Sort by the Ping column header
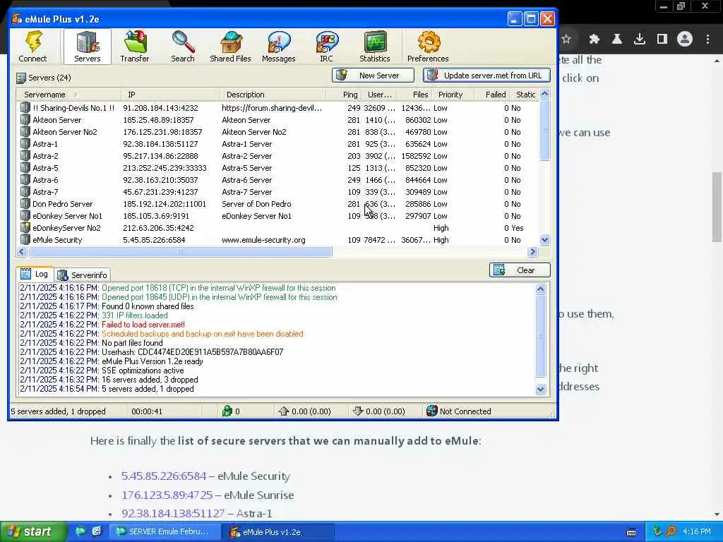The width and height of the screenshot is (723, 542). point(343,95)
